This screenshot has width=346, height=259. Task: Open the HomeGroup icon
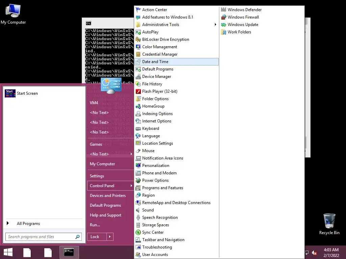138,106
